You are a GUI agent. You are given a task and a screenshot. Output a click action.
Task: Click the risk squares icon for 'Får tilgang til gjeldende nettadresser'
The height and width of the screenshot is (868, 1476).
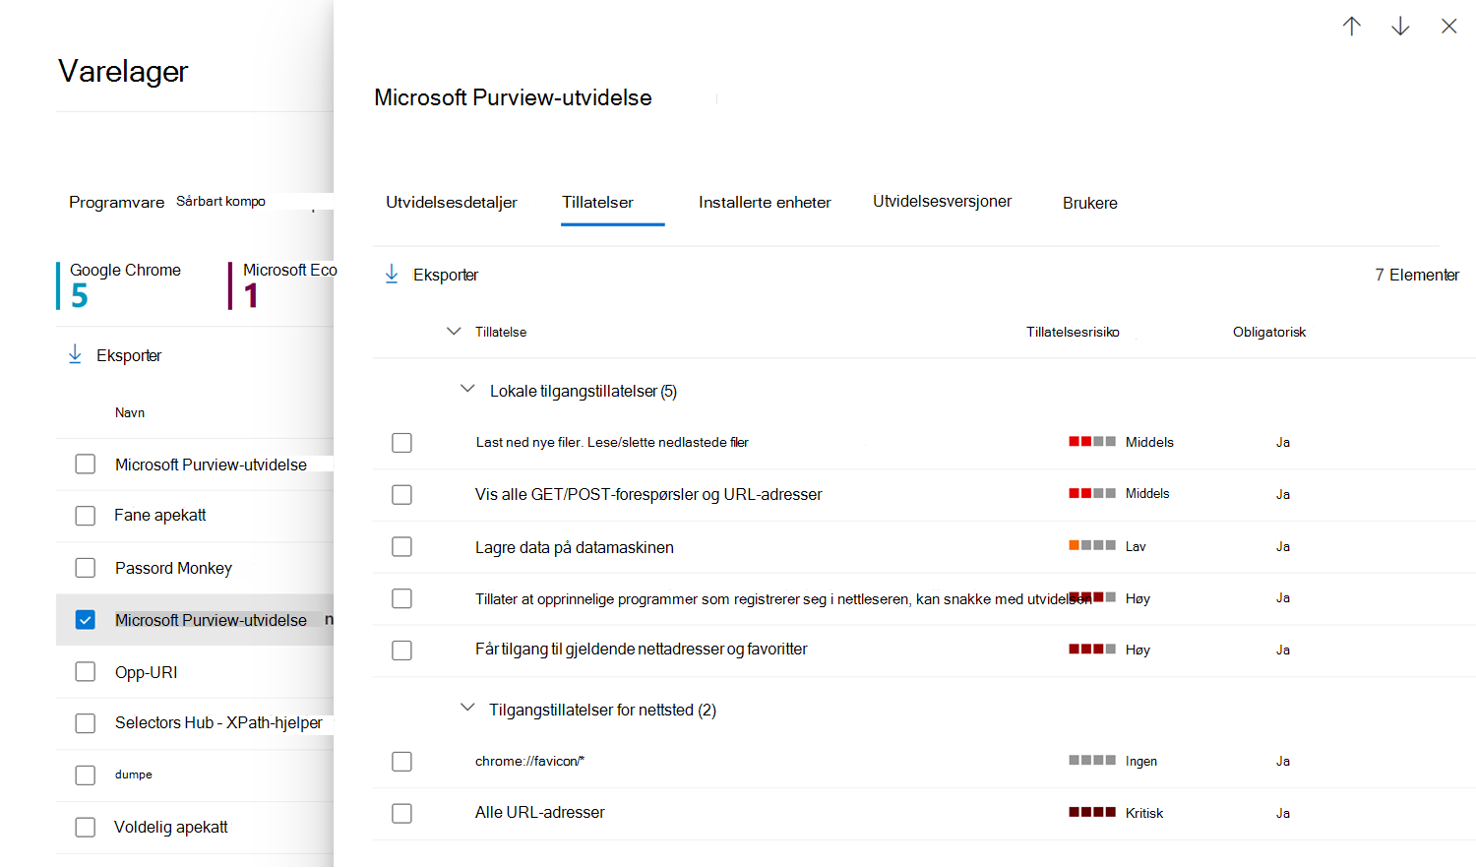click(1092, 650)
